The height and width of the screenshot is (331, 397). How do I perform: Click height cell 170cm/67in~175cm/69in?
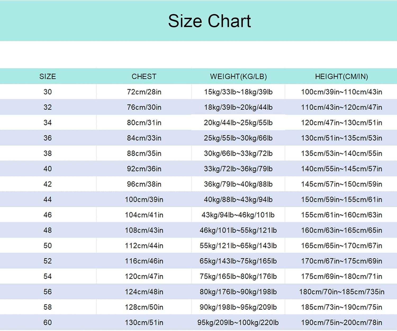click(341, 261)
